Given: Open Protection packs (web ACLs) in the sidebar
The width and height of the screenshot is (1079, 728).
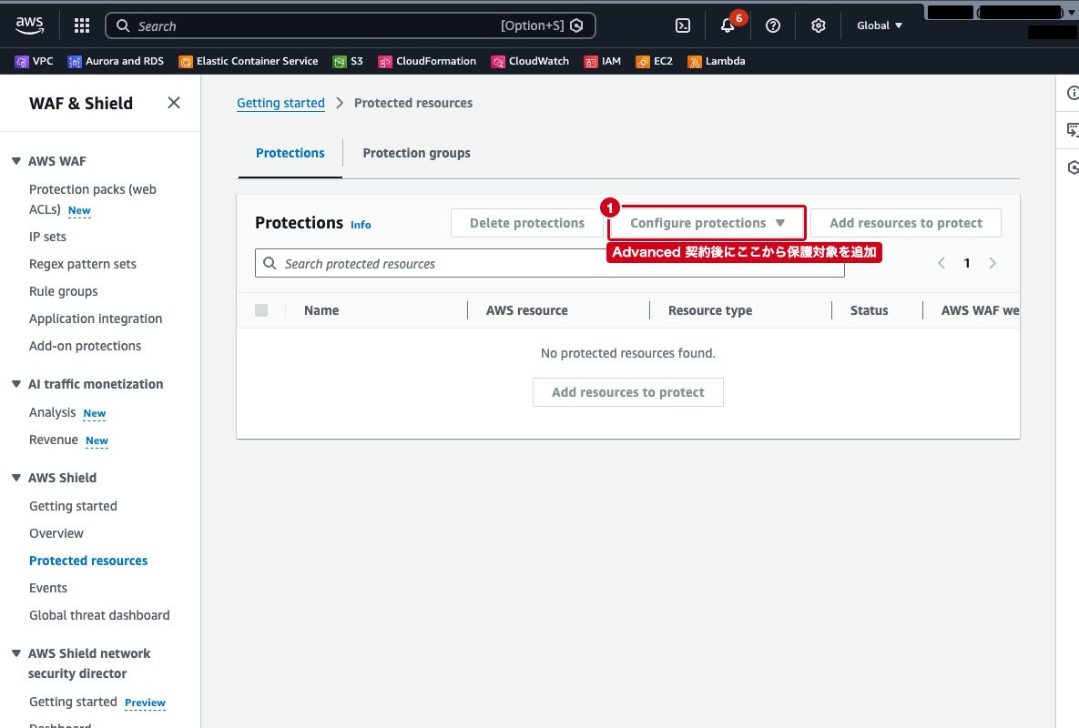Looking at the screenshot, I should point(92,199).
